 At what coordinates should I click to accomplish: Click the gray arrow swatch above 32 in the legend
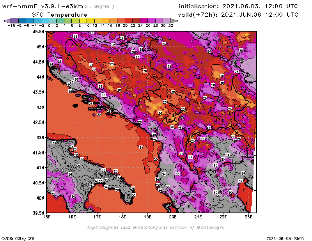tap(174, 21)
